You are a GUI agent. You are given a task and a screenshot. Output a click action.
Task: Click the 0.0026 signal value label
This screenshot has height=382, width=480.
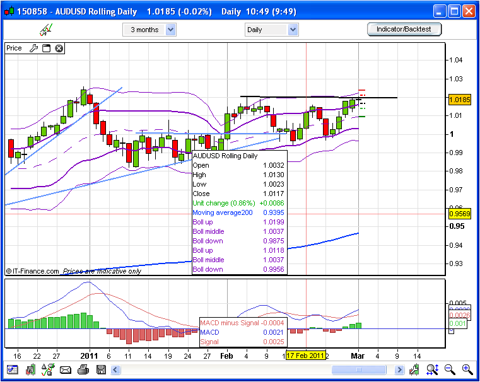coord(459,315)
